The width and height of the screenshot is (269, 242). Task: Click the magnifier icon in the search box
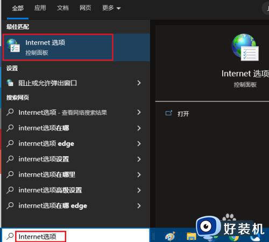(x=10, y=236)
